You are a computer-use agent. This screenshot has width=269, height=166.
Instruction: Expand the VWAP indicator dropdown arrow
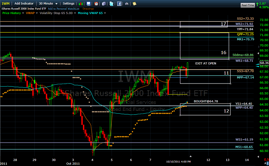point(37,13)
